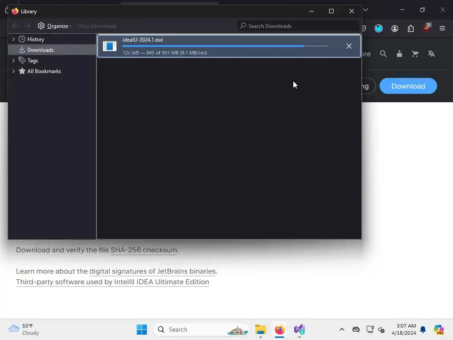This screenshot has height=340, width=453.
Task: Open the weather widget showing 55°F Cloudy
Action: click(x=24, y=329)
